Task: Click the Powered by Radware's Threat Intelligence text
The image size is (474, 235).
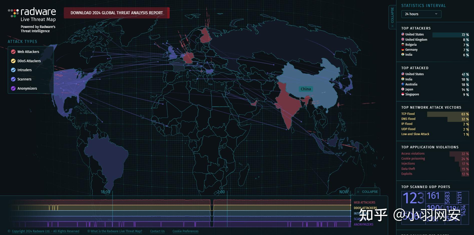Action: 38,29
